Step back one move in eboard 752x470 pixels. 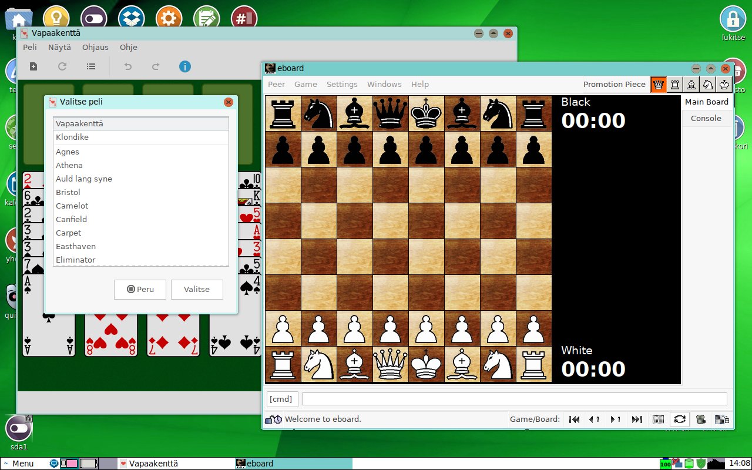pos(595,419)
